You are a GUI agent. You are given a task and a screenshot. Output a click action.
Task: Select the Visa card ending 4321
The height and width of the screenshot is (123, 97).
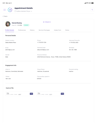pyautogui.click(x=51, y=94)
